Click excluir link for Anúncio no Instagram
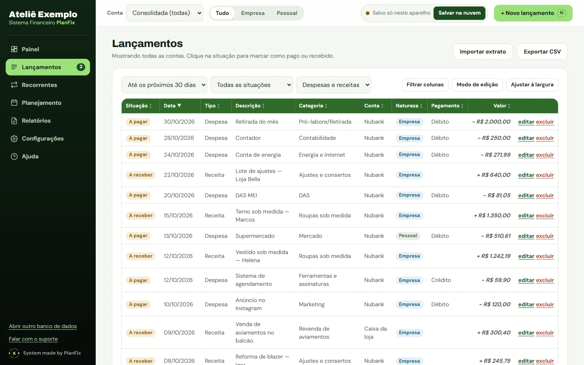Screen dimensions: 584x365 click(x=545, y=304)
